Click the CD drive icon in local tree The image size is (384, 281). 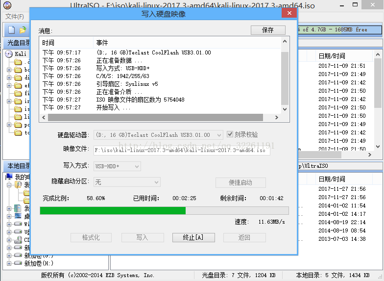pyautogui.click(x=18, y=239)
